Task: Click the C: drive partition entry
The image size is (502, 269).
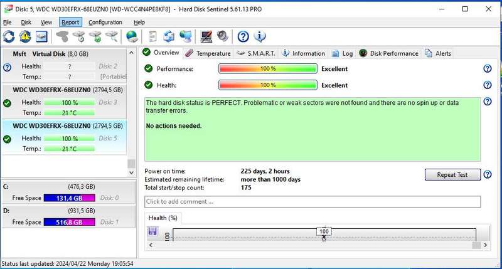Action: tap(69, 192)
